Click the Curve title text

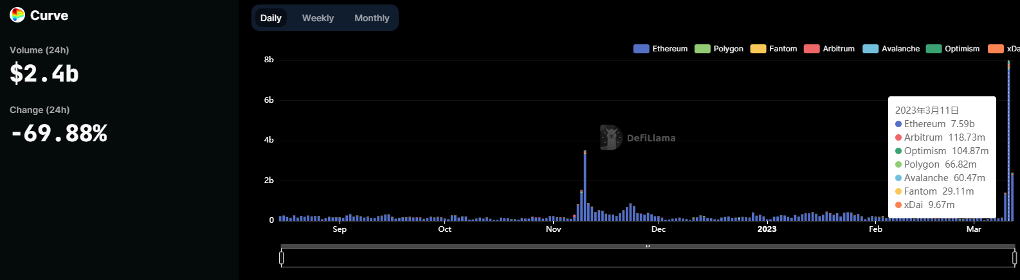[x=49, y=15]
